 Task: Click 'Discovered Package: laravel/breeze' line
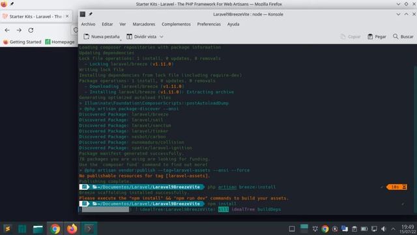pos(124,114)
